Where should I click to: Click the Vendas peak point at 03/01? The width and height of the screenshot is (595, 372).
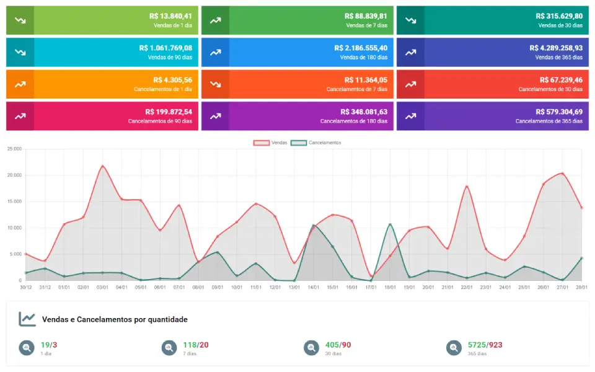tap(102, 166)
